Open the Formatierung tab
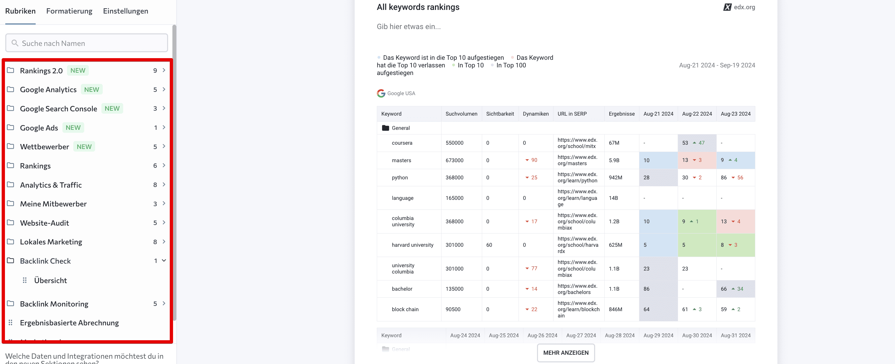Image resolution: width=895 pixels, height=364 pixels. (x=69, y=11)
